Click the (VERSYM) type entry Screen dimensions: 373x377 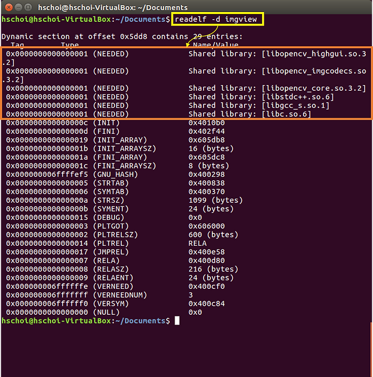click(x=111, y=304)
